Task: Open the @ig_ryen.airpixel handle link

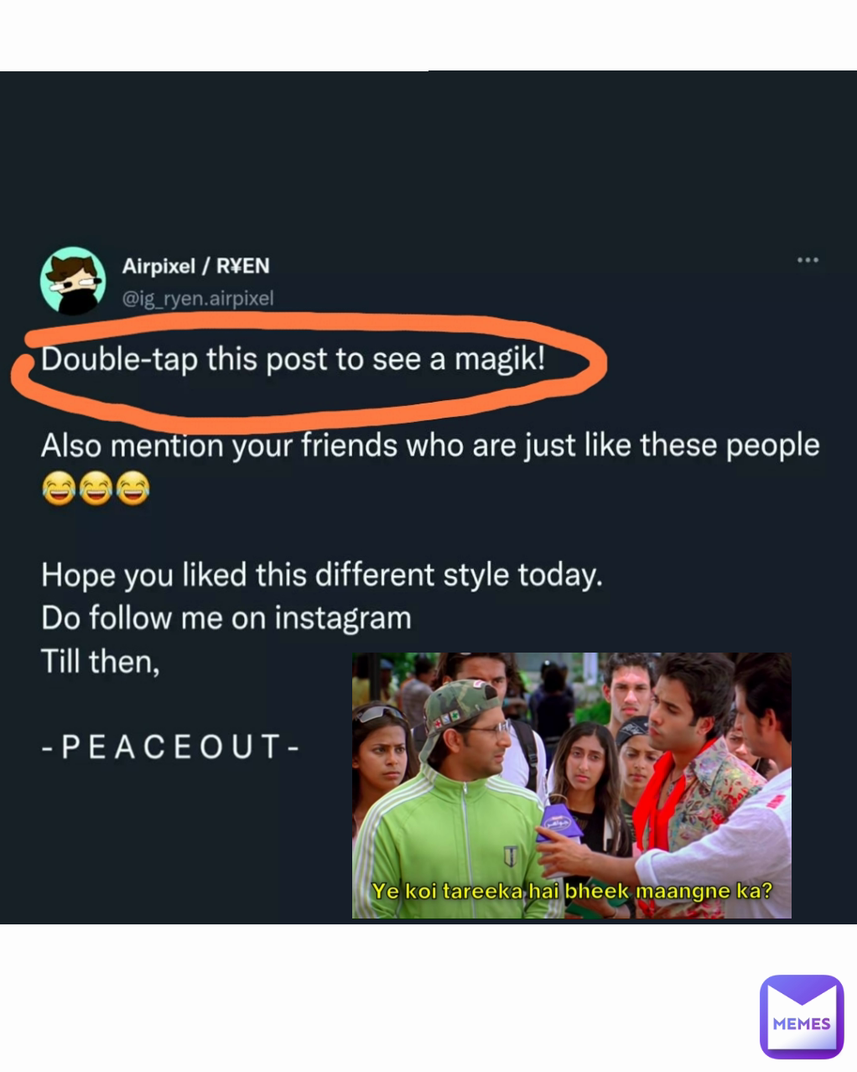Action: 198,298
